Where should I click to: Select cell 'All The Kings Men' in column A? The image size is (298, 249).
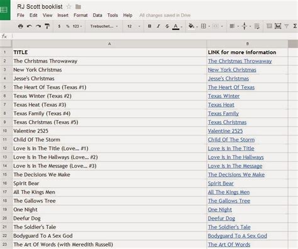coord(109,192)
